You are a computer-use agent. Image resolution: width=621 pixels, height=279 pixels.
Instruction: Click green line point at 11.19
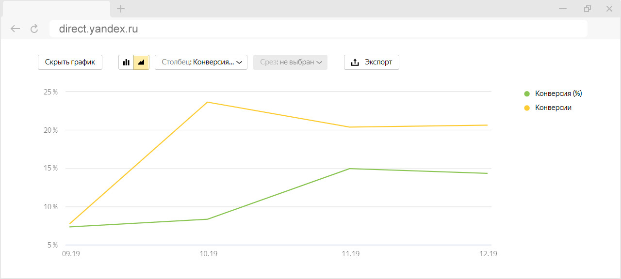[350, 169]
